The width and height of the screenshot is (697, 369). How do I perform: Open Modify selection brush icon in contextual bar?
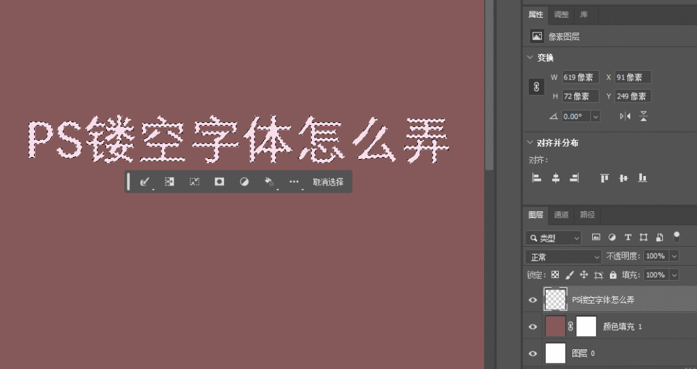[144, 181]
